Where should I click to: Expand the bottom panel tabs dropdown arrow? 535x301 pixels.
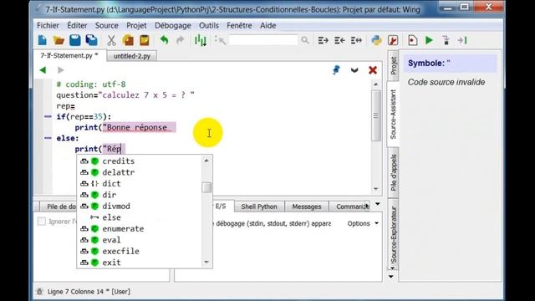point(377,204)
